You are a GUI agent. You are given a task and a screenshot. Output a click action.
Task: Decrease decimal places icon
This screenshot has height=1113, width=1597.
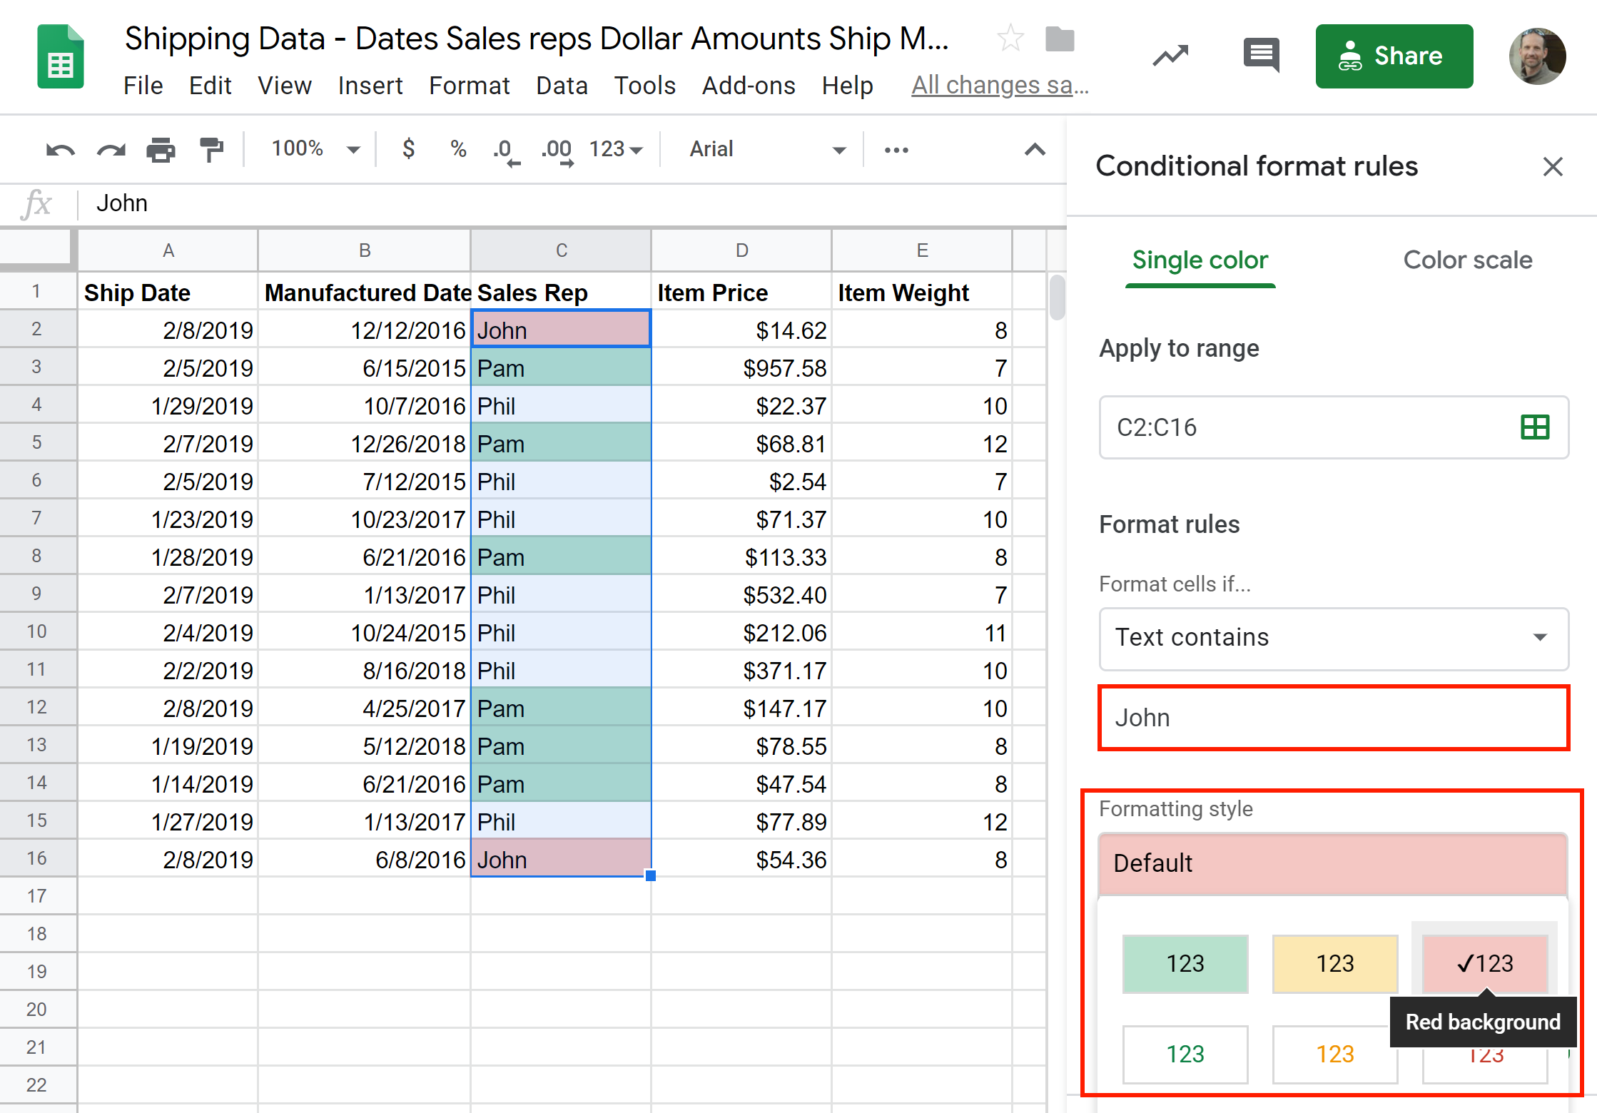tap(507, 151)
